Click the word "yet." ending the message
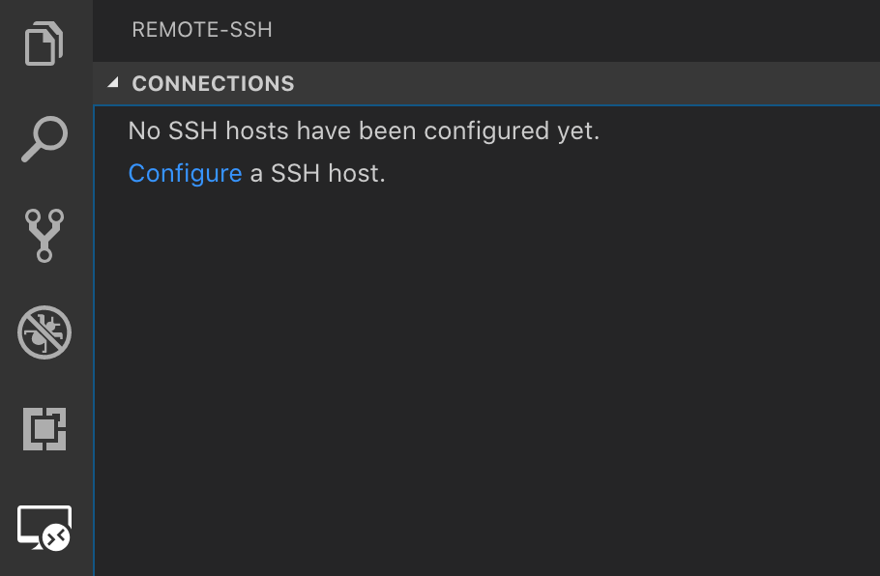The height and width of the screenshot is (576, 880). pyautogui.click(x=576, y=130)
